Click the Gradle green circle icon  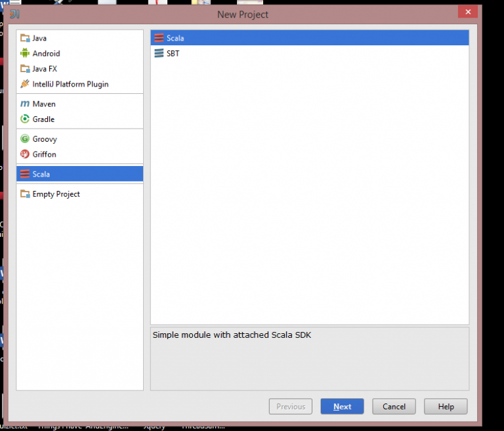click(x=25, y=119)
